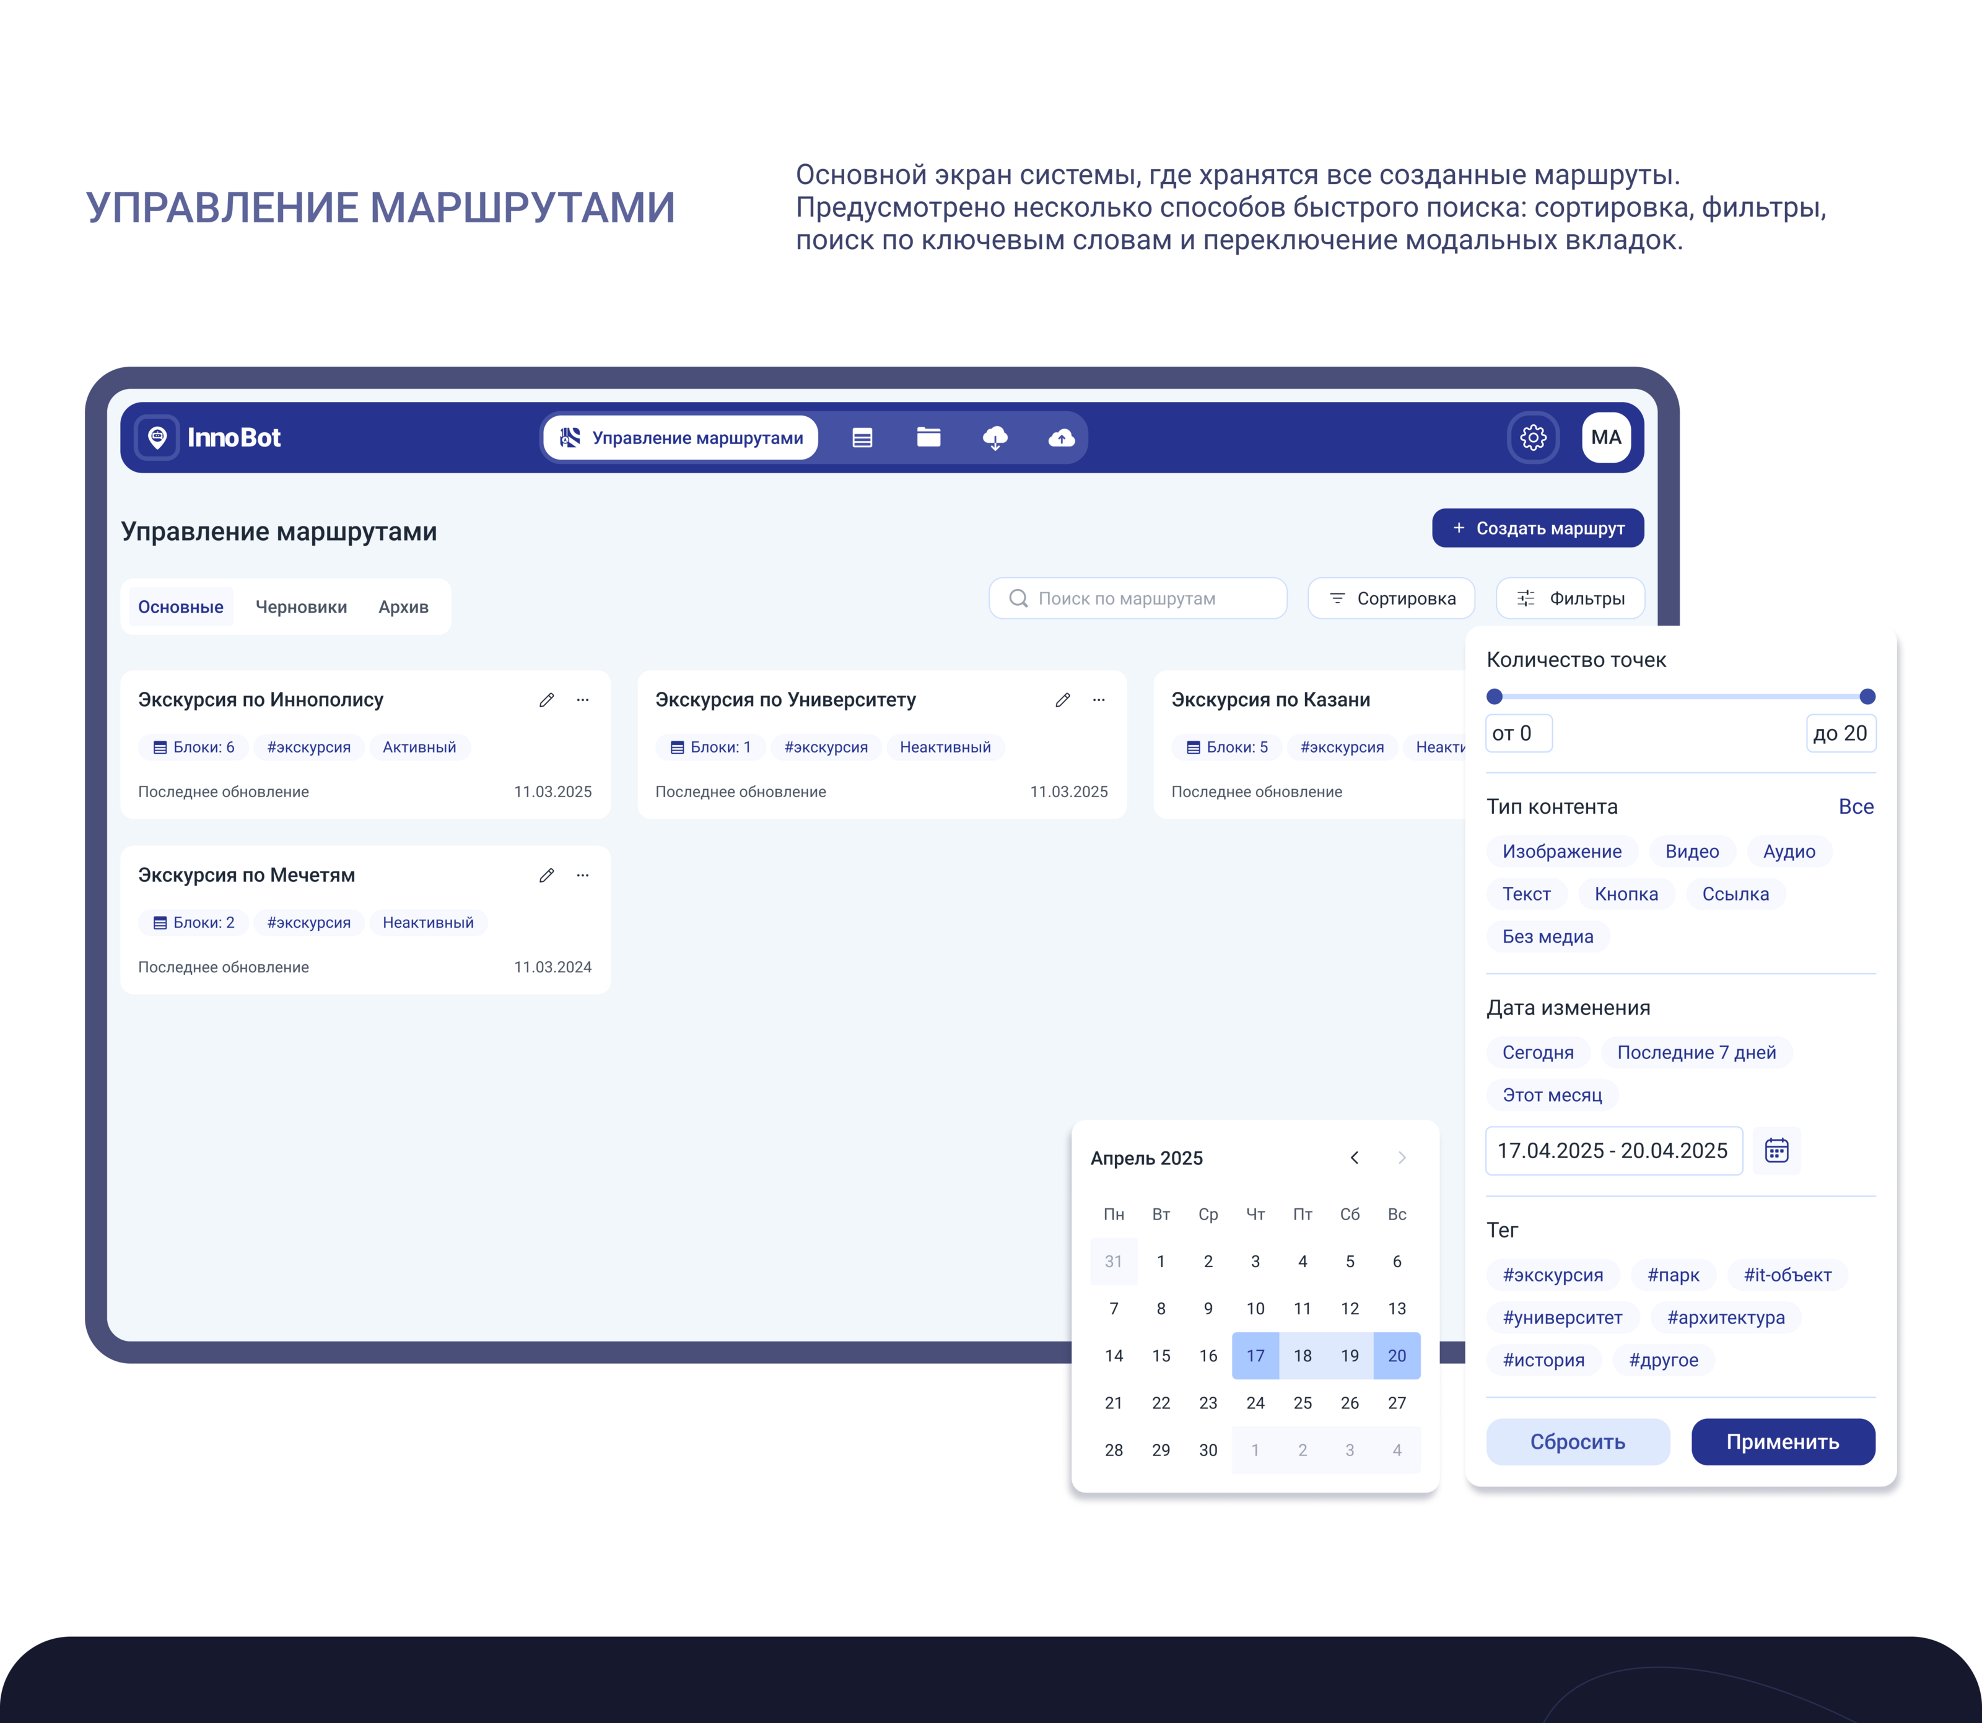Switch to the Черновики tab
The image size is (1982, 1723).
[x=301, y=607]
